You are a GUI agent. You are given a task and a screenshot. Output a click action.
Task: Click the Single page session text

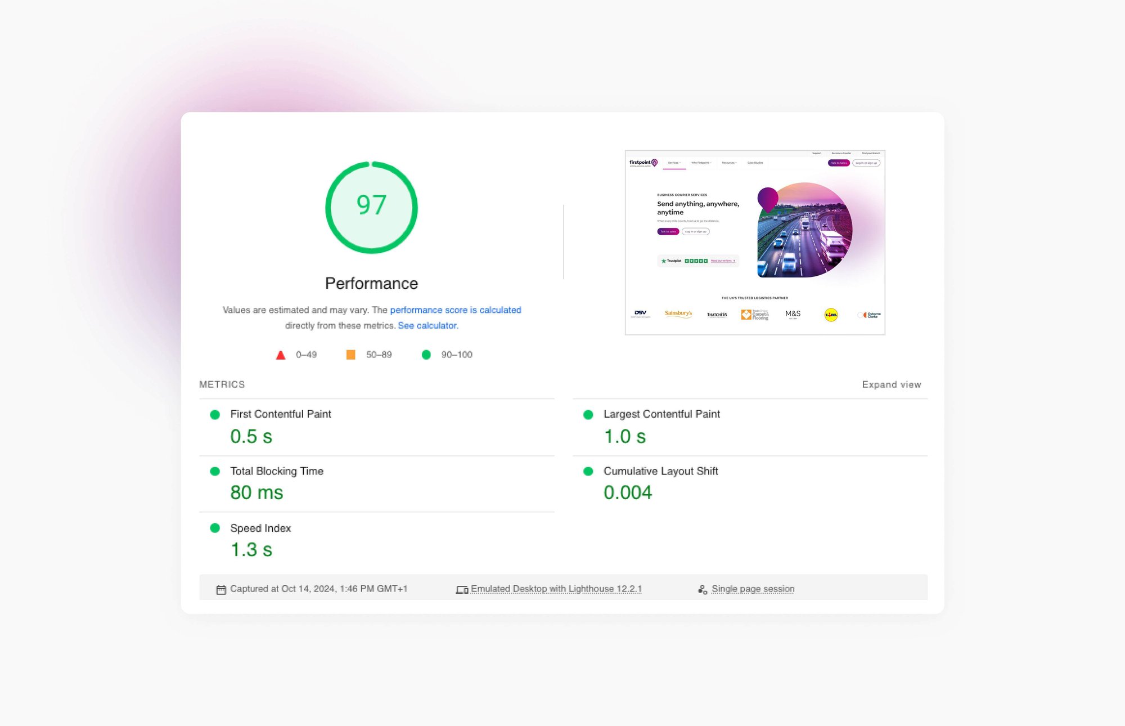click(x=753, y=589)
